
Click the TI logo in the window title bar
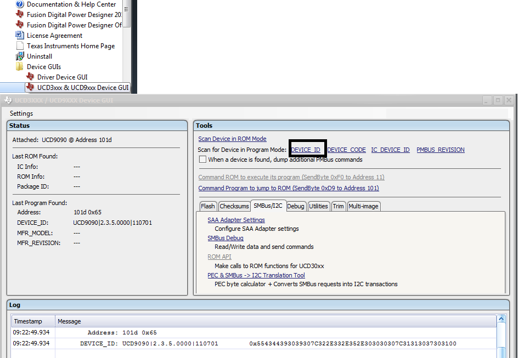point(8,100)
